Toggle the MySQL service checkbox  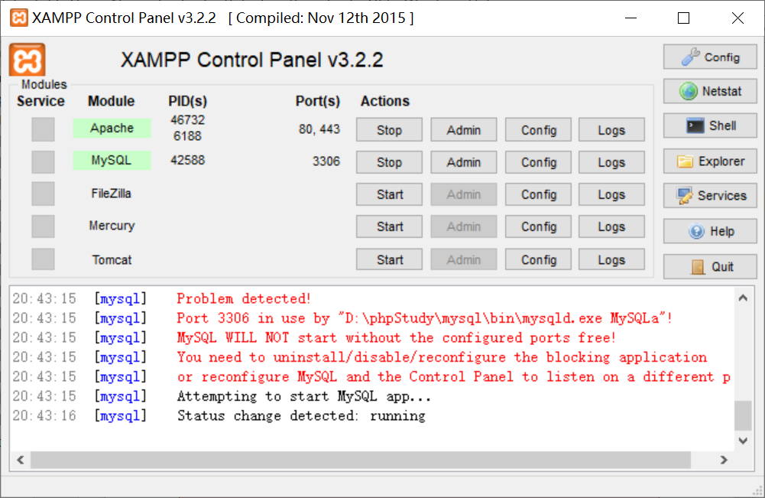[43, 161]
